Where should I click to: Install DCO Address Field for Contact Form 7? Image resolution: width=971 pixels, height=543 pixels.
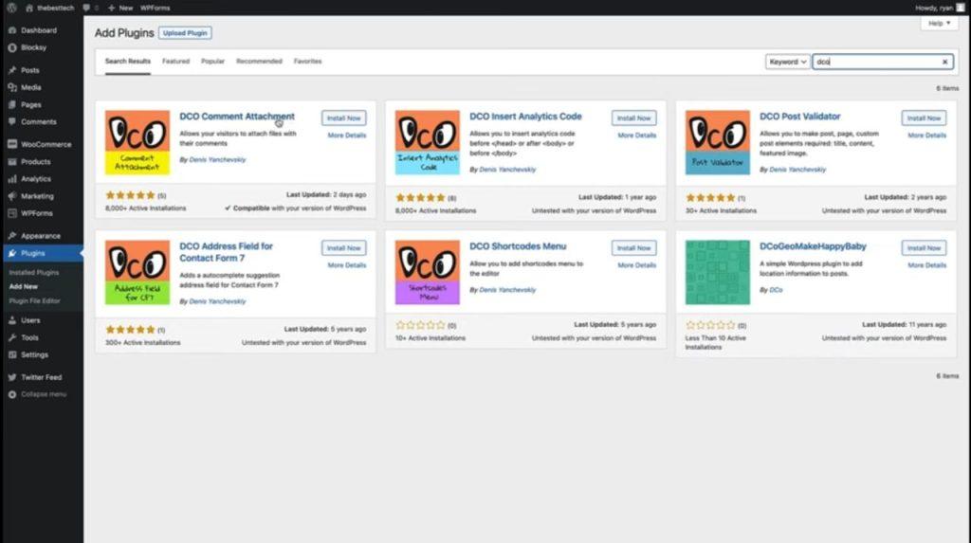pyautogui.click(x=343, y=248)
